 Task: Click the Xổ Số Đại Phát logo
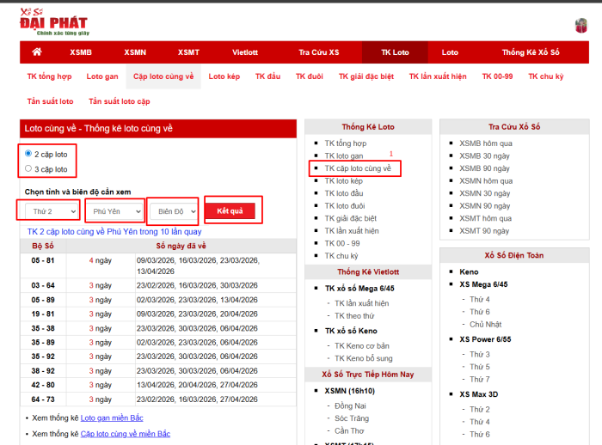tap(54, 21)
